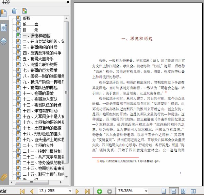Go to first page button
The height and width of the screenshot is (195, 204).
pos(22,191)
